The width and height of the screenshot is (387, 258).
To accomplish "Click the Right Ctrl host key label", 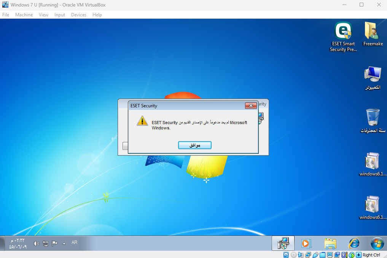I will click(x=371, y=255).
